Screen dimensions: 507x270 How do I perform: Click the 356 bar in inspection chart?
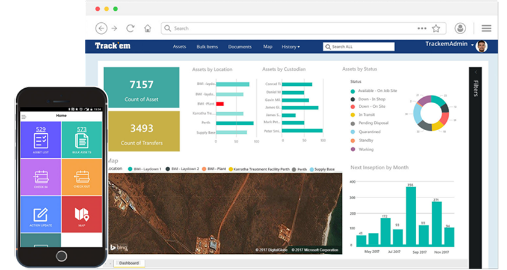pyautogui.click(x=411, y=217)
